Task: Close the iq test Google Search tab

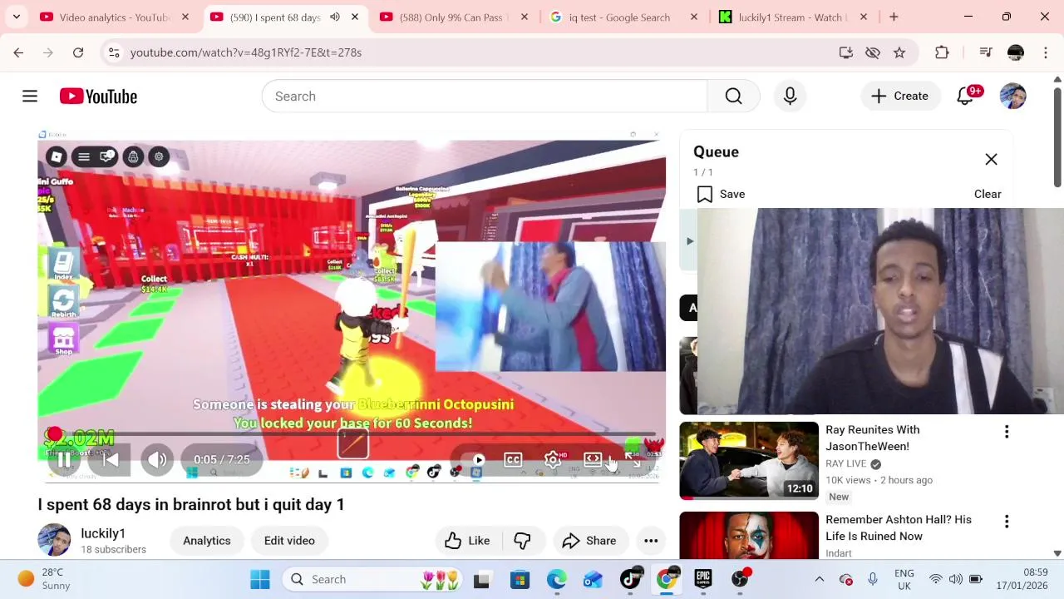Action: point(694,17)
